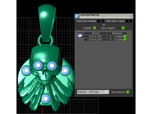Open the Diamond (3.52 spg) material dropdown
The image size is (152, 114).
(x=93, y=92)
